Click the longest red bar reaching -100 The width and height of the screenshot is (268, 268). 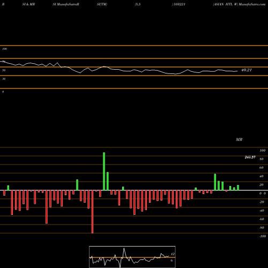pos(92,212)
